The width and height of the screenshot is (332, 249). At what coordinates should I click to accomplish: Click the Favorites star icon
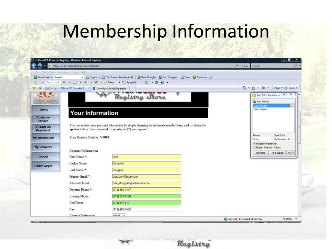(34, 88)
